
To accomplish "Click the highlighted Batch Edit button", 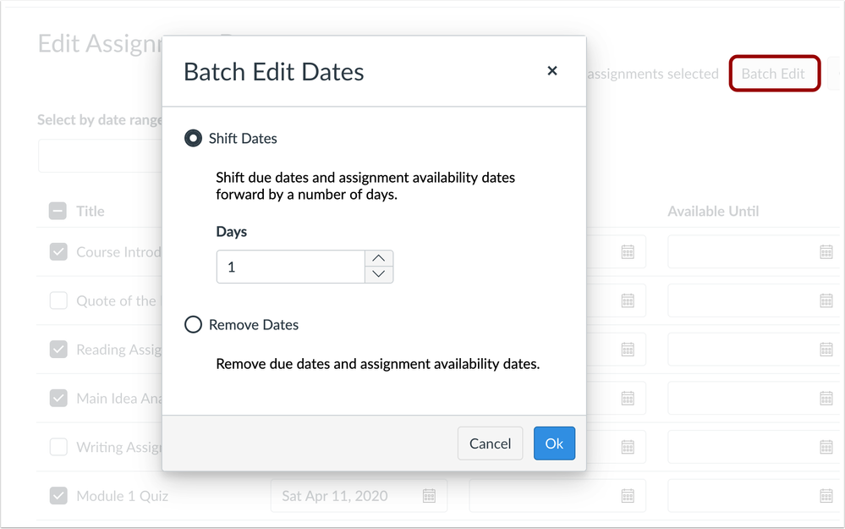I will pyautogui.click(x=774, y=74).
